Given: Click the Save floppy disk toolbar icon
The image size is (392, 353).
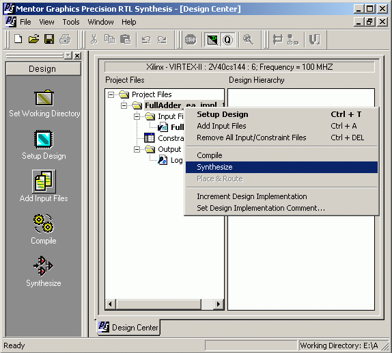Looking at the screenshot, I should coord(49,39).
